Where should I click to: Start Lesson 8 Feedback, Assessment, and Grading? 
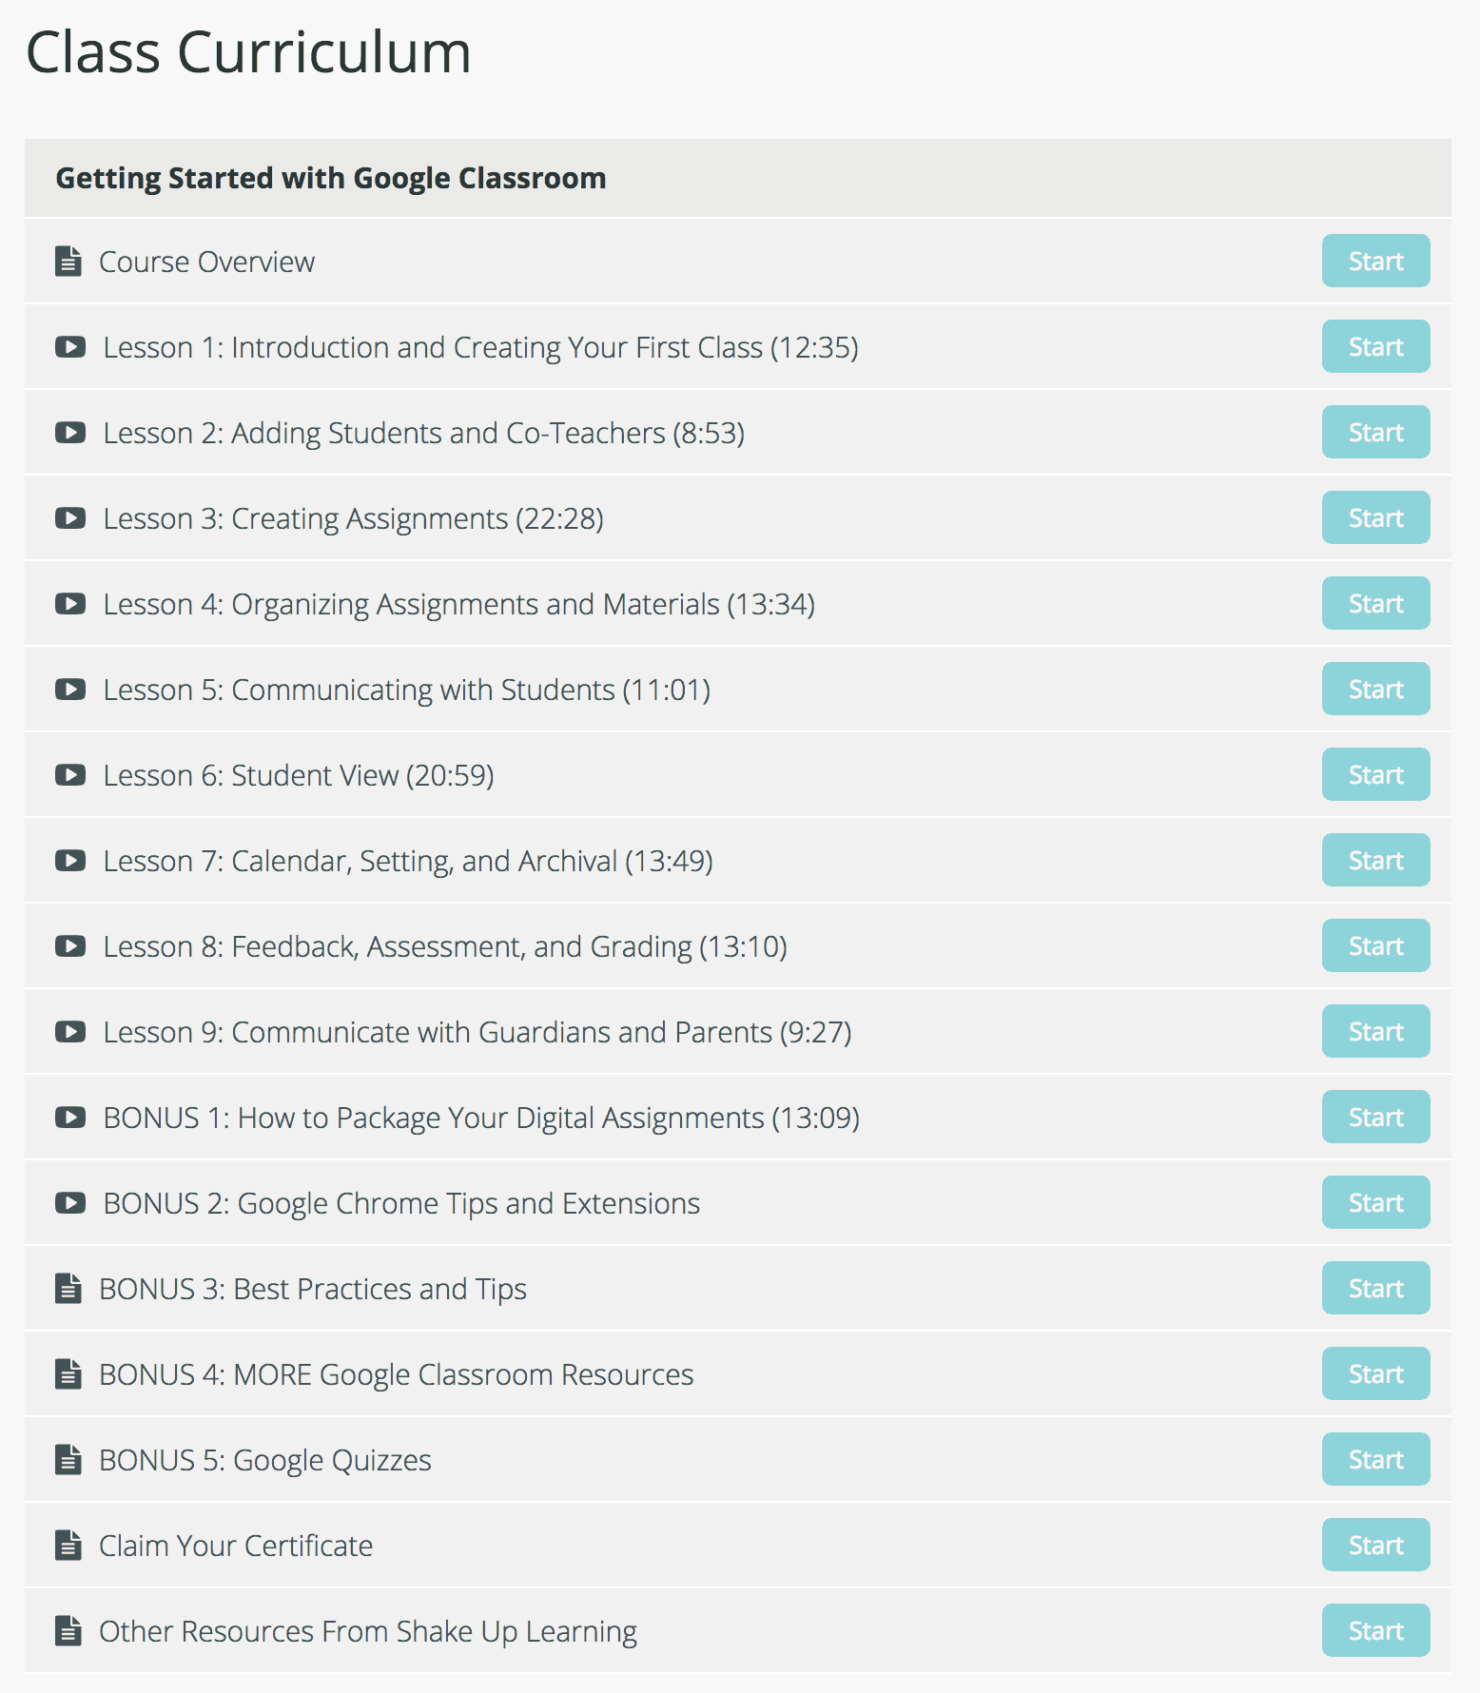(x=1375, y=945)
